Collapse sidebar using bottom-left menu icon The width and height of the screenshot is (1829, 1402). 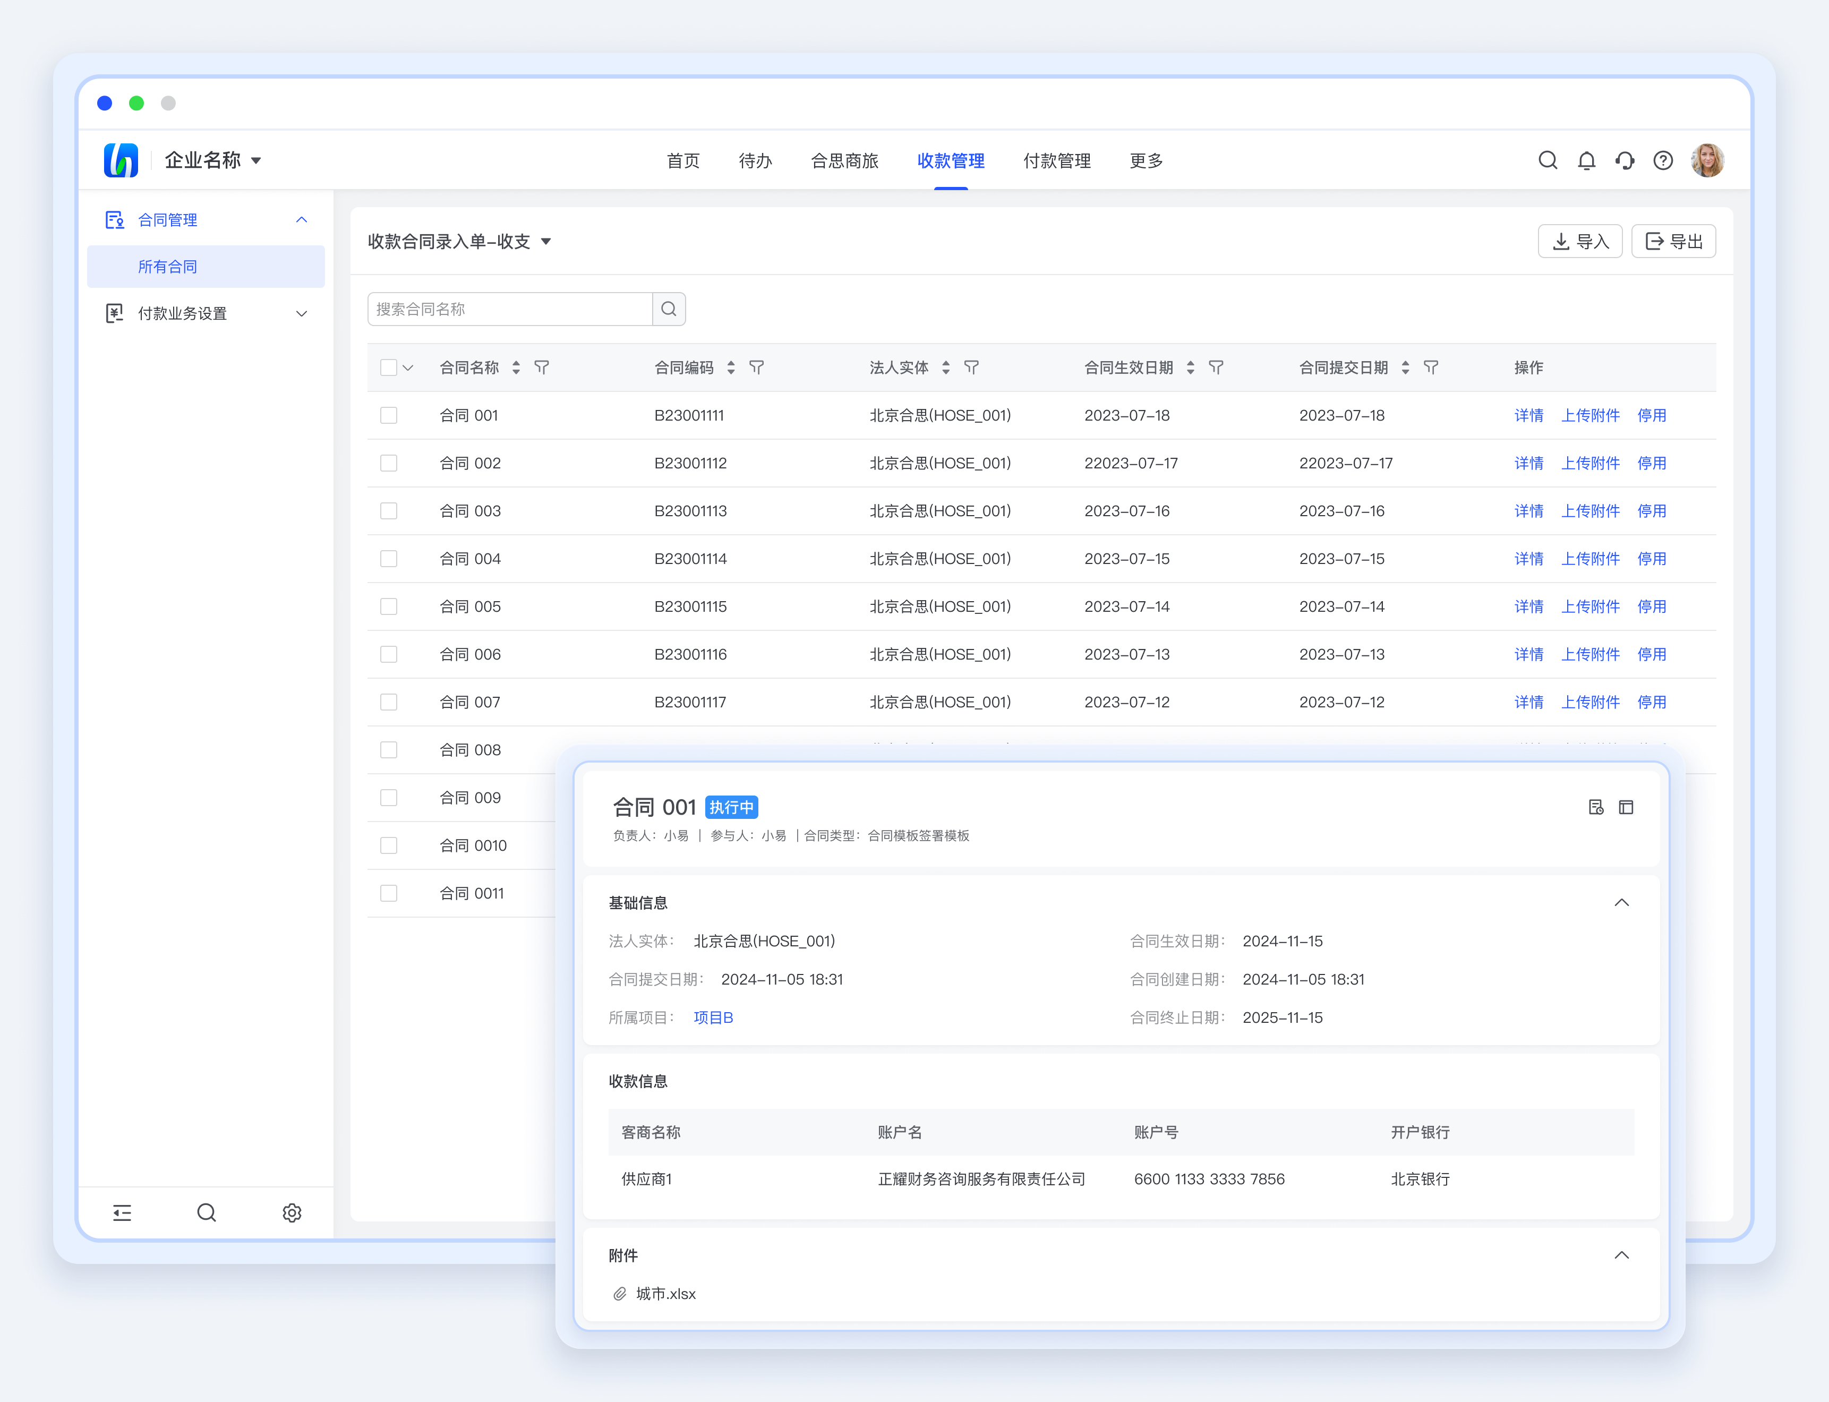click(x=123, y=1212)
